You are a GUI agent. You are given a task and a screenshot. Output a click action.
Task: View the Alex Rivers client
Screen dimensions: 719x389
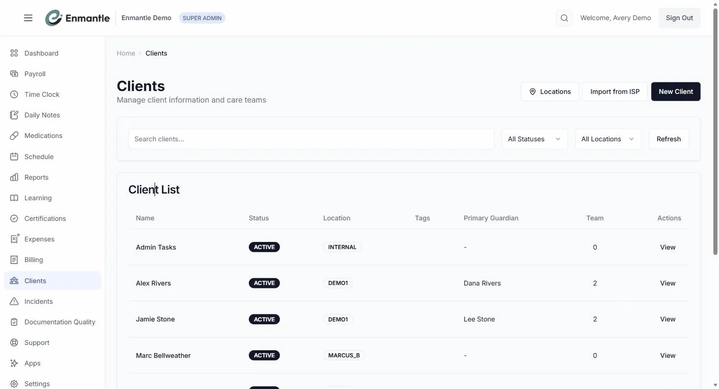point(668,283)
